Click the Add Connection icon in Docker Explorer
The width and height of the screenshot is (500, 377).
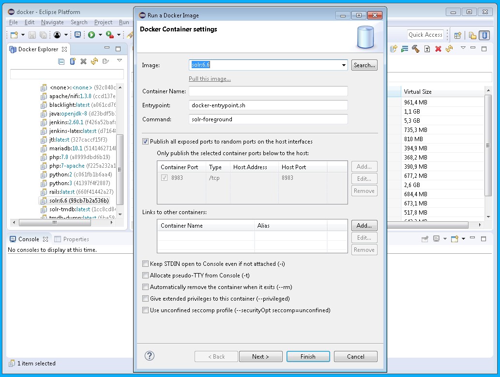tap(73, 61)
